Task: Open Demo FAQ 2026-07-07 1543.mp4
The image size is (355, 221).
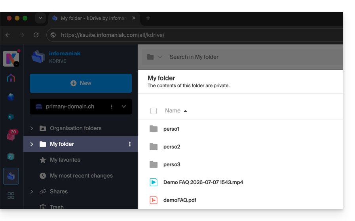Action: (x=203, y=182)
